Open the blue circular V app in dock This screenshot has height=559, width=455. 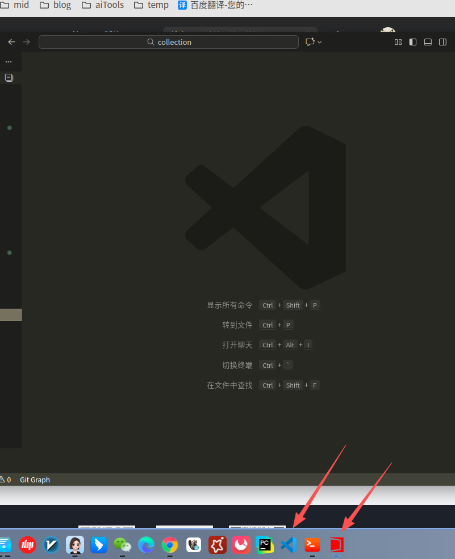coord(51,545)
